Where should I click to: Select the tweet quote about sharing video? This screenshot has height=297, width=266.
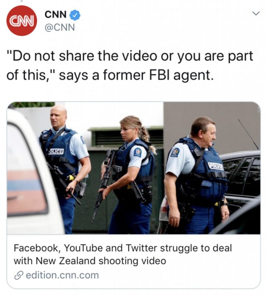130,66
